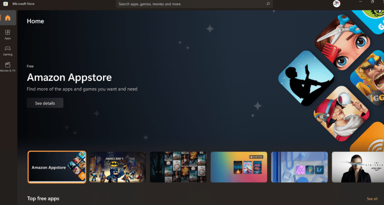Screen dimensions: 384x205
Task: Choose the Prime Video carousel thumbnail
Action: pyautogui.click(x=358, y=167)
